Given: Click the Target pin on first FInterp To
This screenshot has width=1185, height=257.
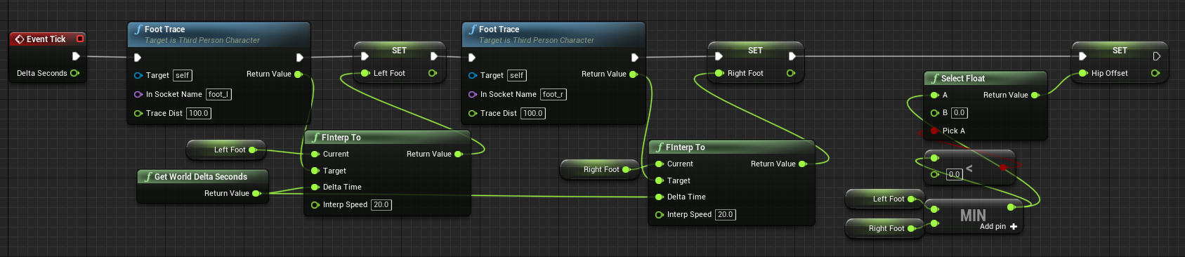Looking at the screenshot, I should point(315,171).
